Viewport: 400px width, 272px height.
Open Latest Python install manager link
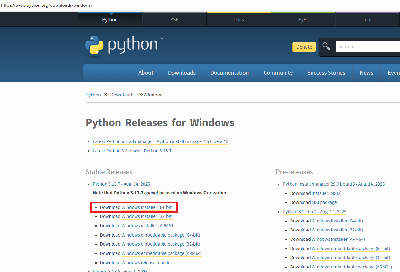point(161,141)
